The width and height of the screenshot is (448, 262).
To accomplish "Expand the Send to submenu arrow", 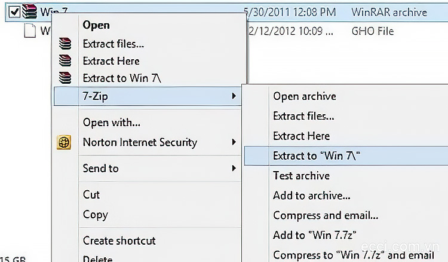I will tap(234, 168).
